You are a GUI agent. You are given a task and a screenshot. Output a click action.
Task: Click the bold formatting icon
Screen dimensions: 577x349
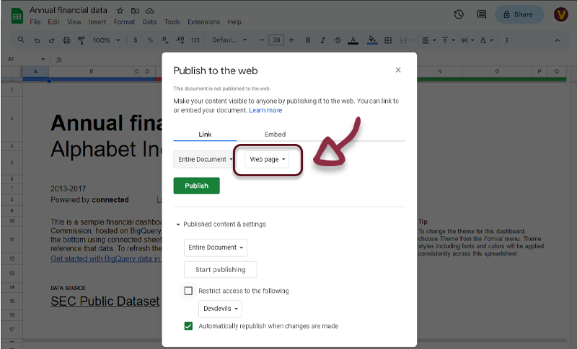308,40
